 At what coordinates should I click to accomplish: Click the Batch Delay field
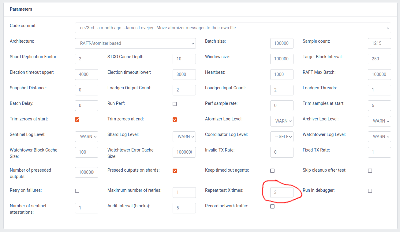point(87,105)
